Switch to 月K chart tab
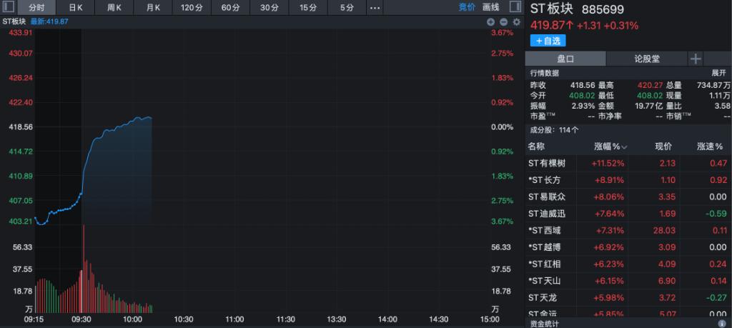This screenshot has width=732, height=328. point(153,7)
